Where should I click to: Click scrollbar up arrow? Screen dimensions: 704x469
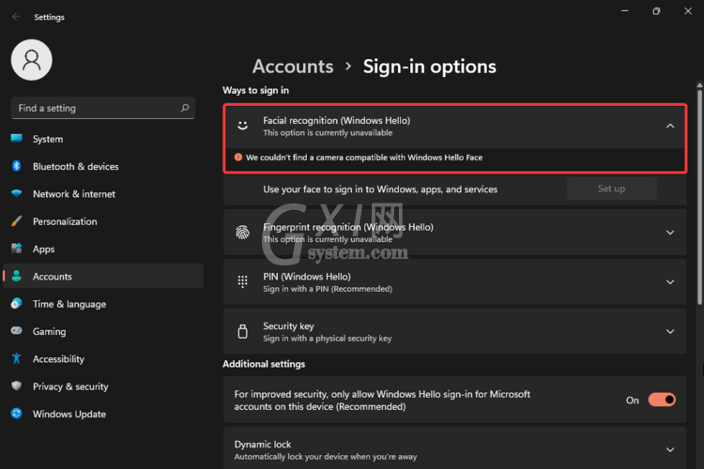click(x=699, y=84)
